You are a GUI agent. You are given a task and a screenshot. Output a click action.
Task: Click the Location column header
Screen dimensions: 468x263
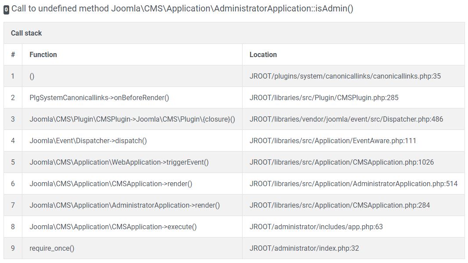(x=263, y=54)
